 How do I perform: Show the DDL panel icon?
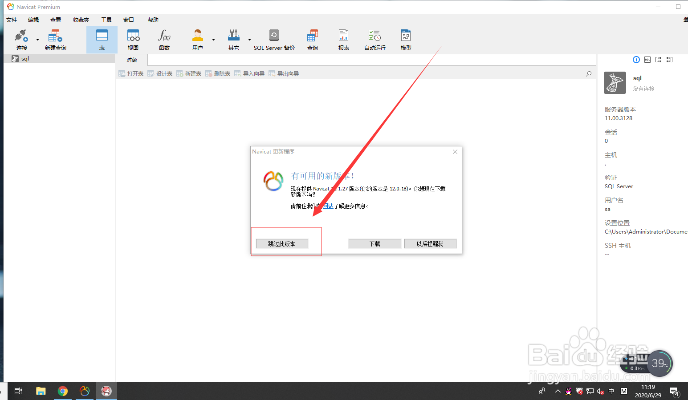[x=647, y=60]
